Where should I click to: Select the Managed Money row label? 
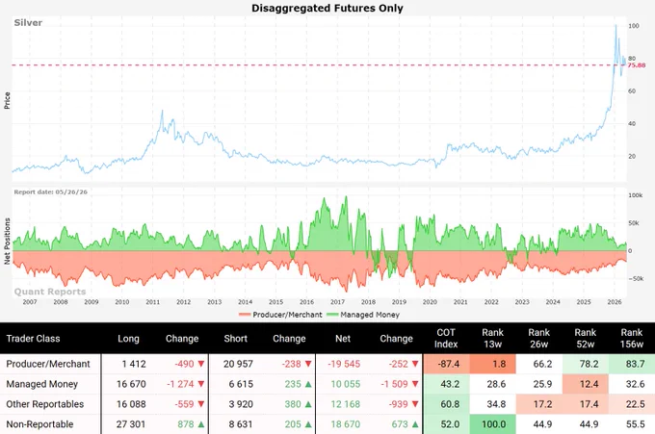(41, 384)
